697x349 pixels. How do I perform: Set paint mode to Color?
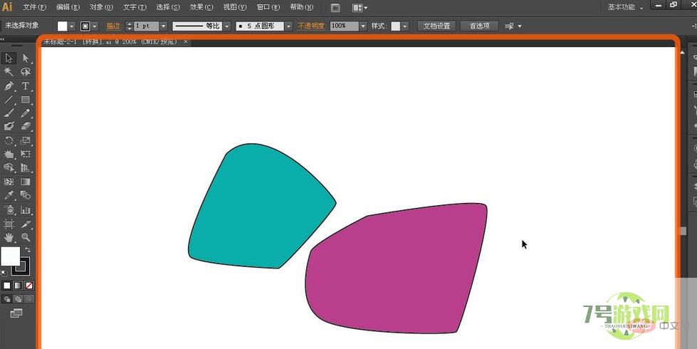tap(6, 286)
